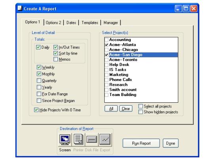The width and height of the screenshot is (214, 160).
Task: Select the Research project row
Action: (141, 85)
